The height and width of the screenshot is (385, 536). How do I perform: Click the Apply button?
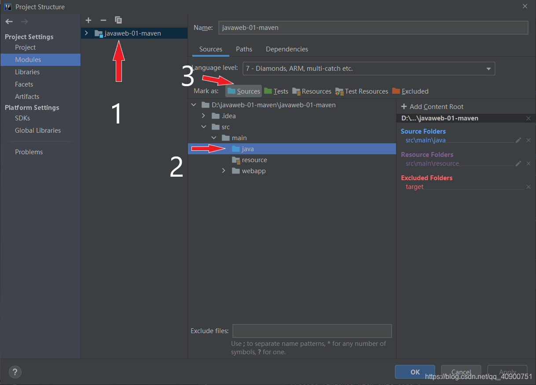tap(507, 372)
